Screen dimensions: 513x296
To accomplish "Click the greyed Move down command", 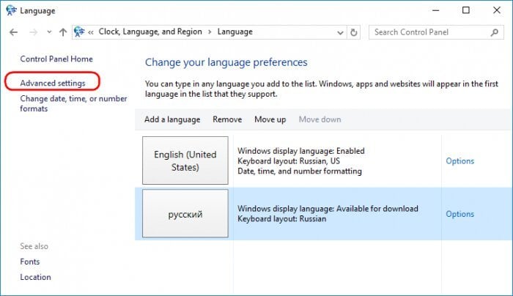I will (320, 119).
